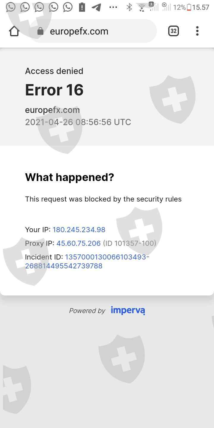The image size is (214, 428).
Task: Tap the Bluetooth status icon
Action: click(129, 7)
